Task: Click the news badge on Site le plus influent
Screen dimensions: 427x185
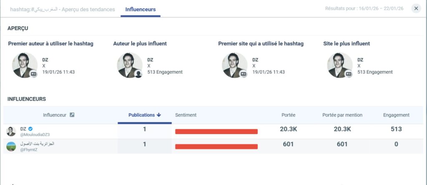Action: click(349, 74)
